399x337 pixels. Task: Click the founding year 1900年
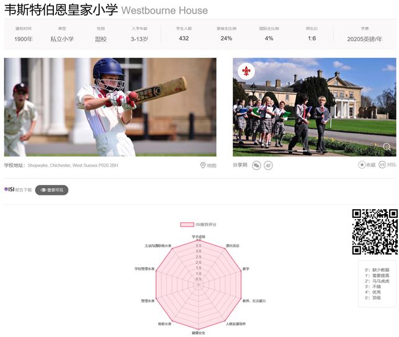tap(24, 39)
